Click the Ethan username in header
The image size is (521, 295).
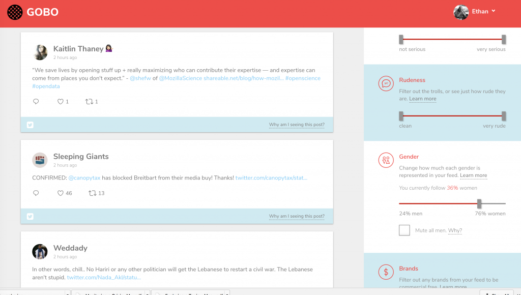point(480,12)
